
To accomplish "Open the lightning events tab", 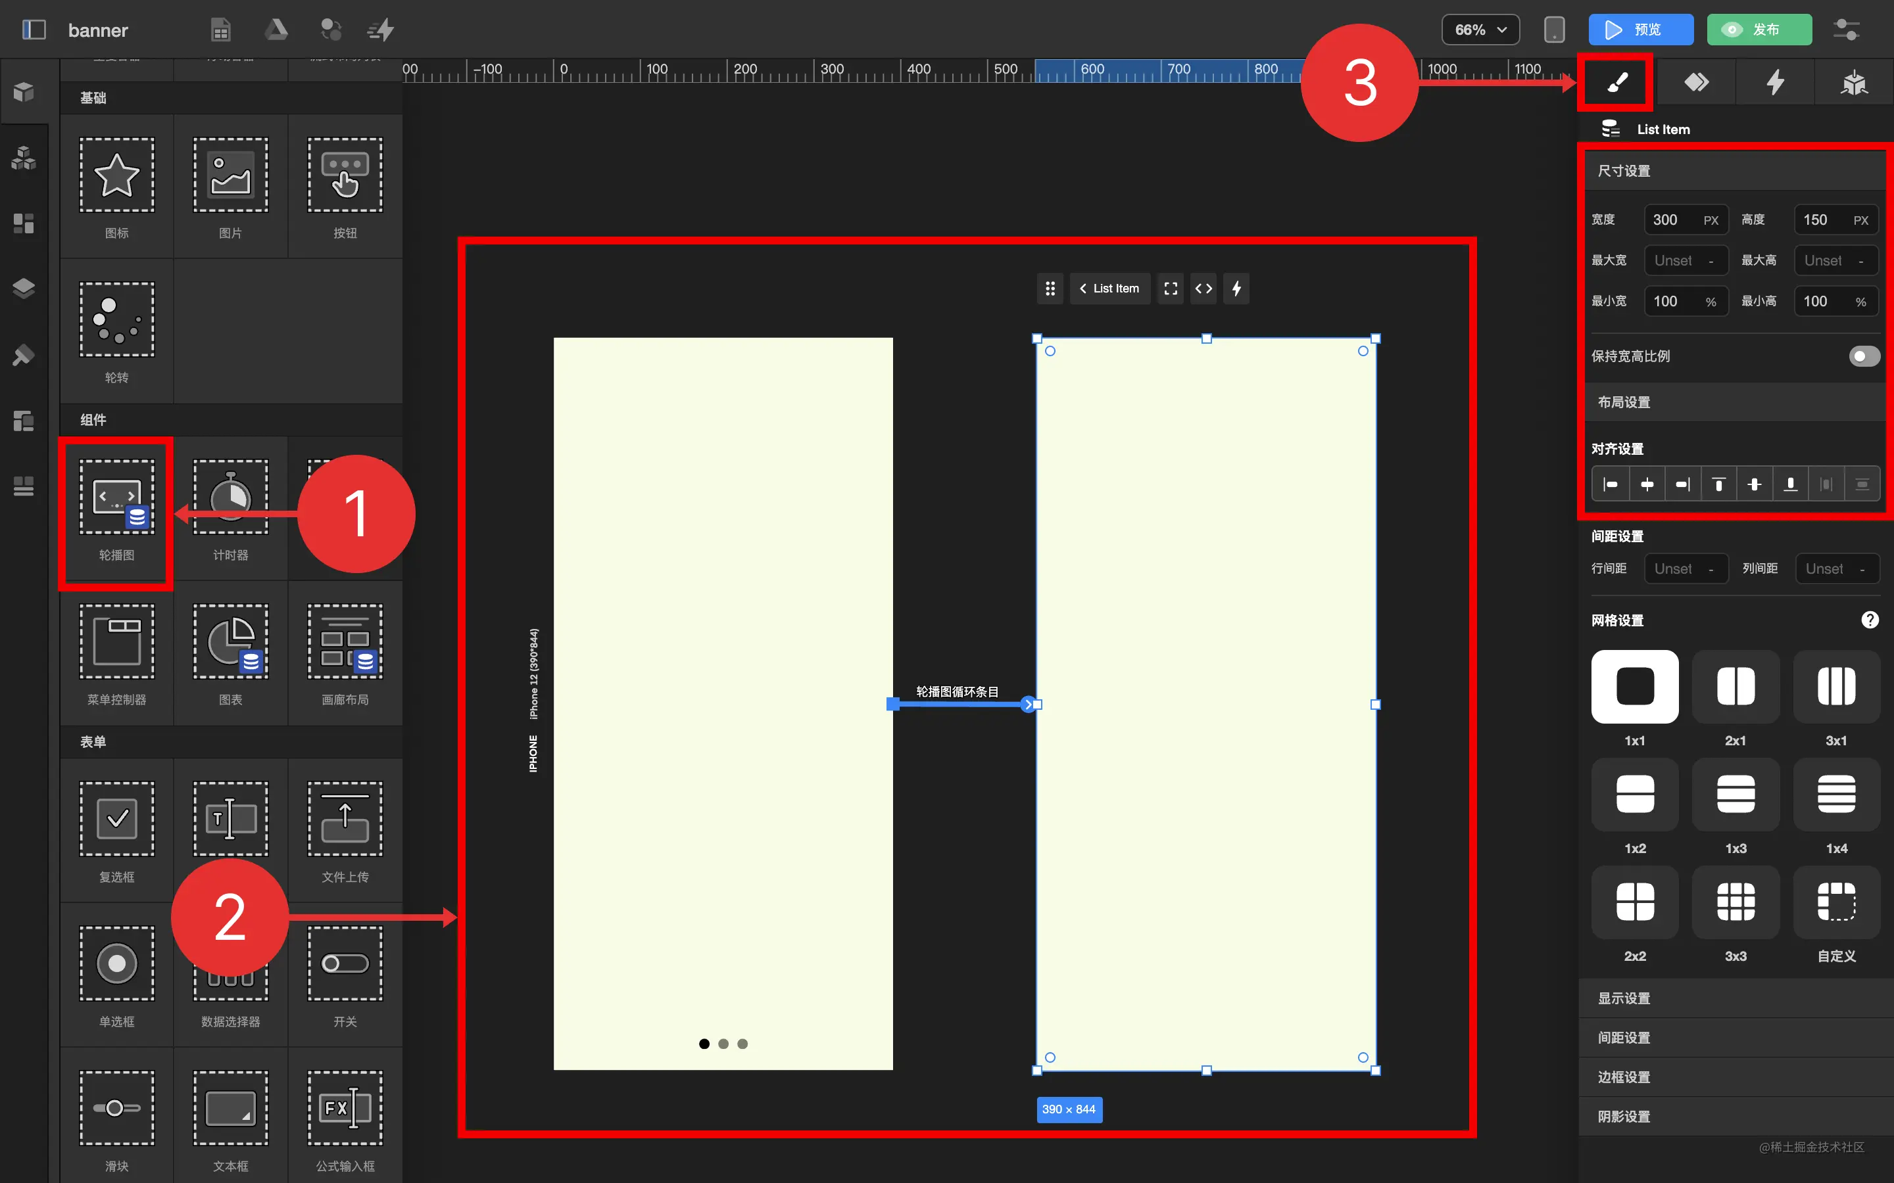I will pyautogui.click(x=1775, y=82).
